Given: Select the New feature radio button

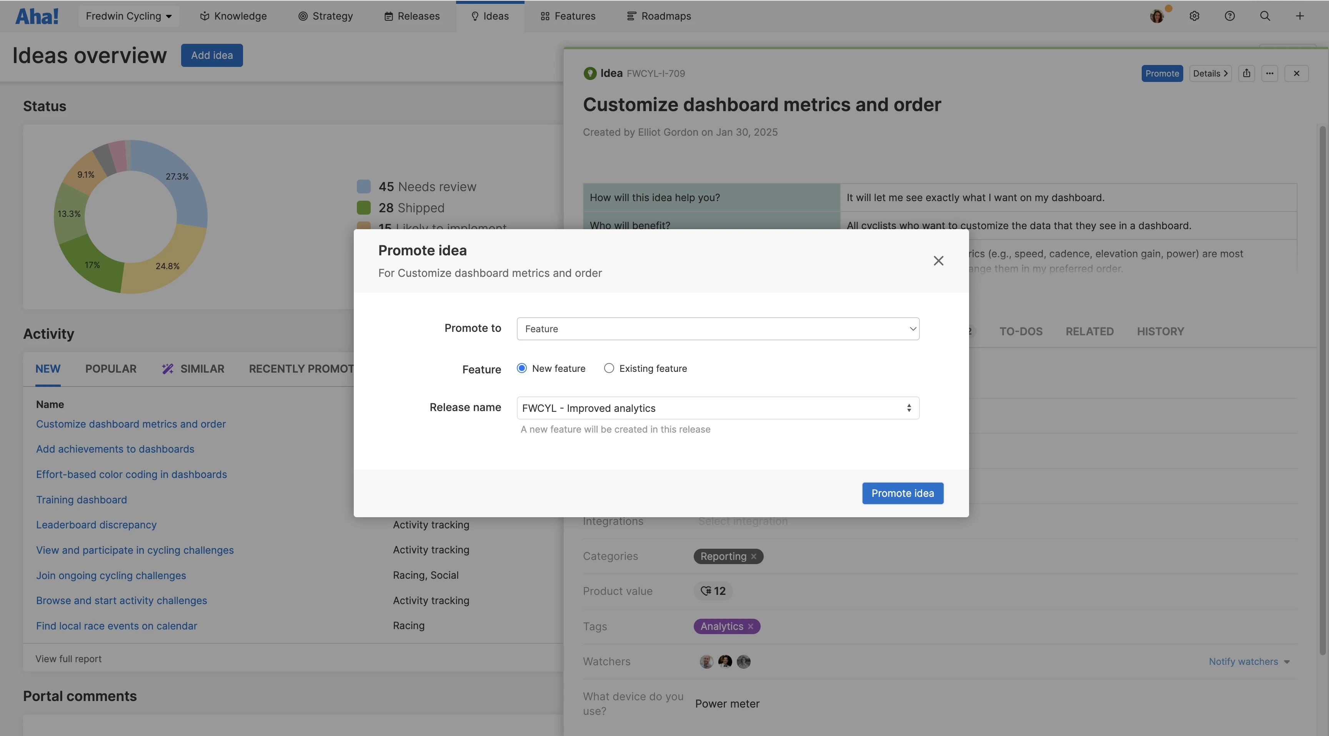Looking at the screenshot, I should pos(521,368).
